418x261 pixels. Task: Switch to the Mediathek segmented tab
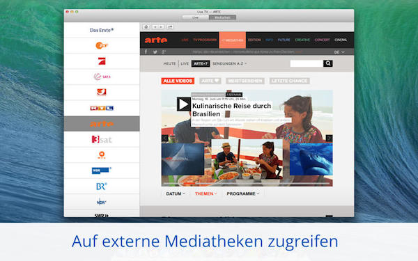tap(222, 17)
